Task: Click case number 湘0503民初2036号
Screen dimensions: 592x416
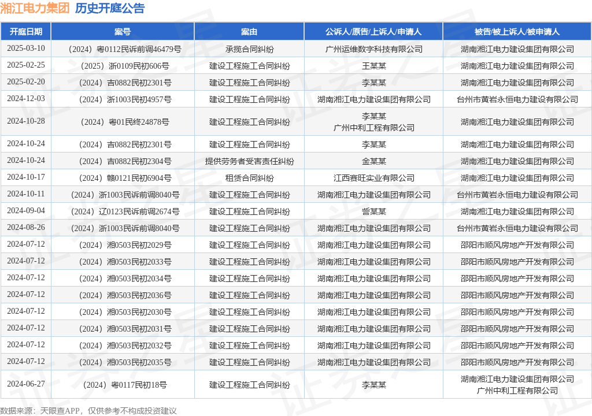Action: (125, 296)
